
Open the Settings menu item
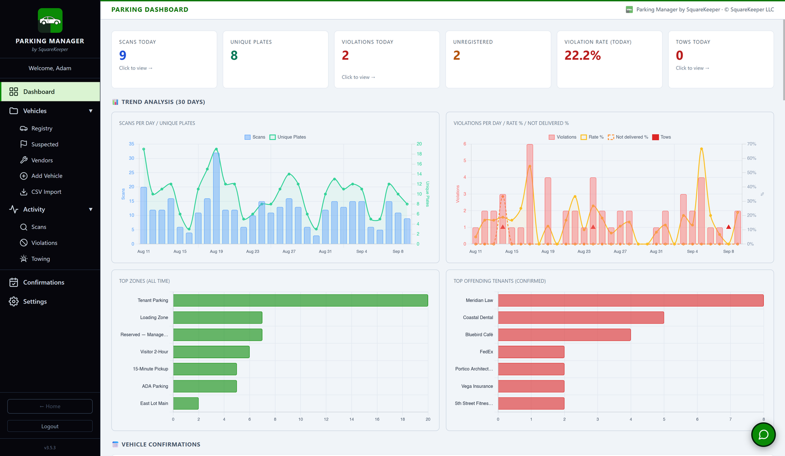50,302
